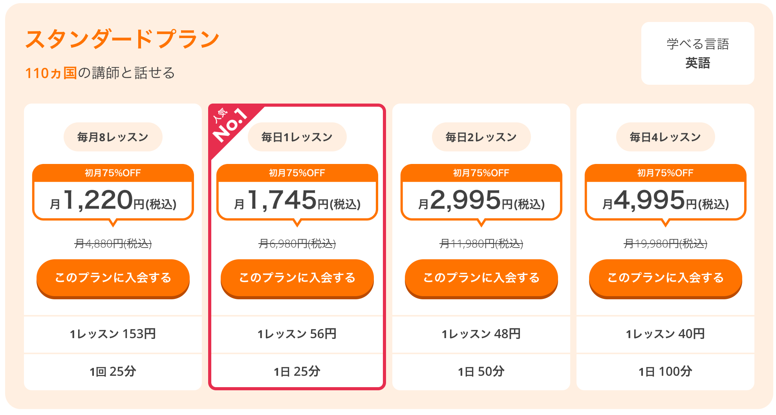
Task: Click the スタンダードプラン heading
Action: coord(123,39)
